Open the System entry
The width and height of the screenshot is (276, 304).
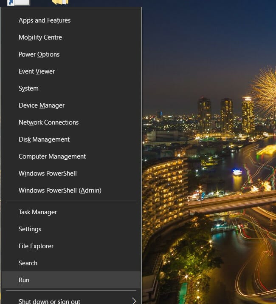(71, 88)
